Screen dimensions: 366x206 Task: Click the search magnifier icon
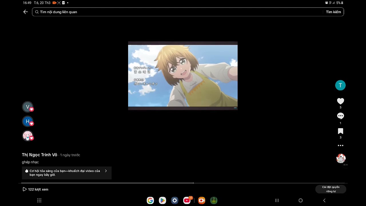click(x=37, y=12)
